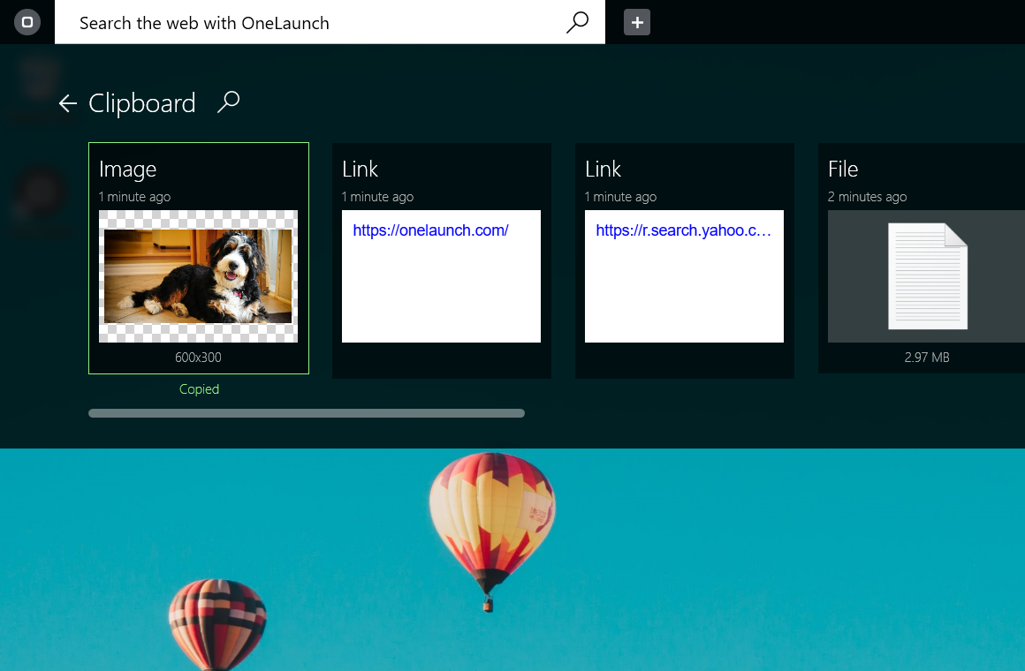Click the OneLaunch logo icon
This screenshot has width=1025, height=671.
pyautogui.click(x=27, y=22)
